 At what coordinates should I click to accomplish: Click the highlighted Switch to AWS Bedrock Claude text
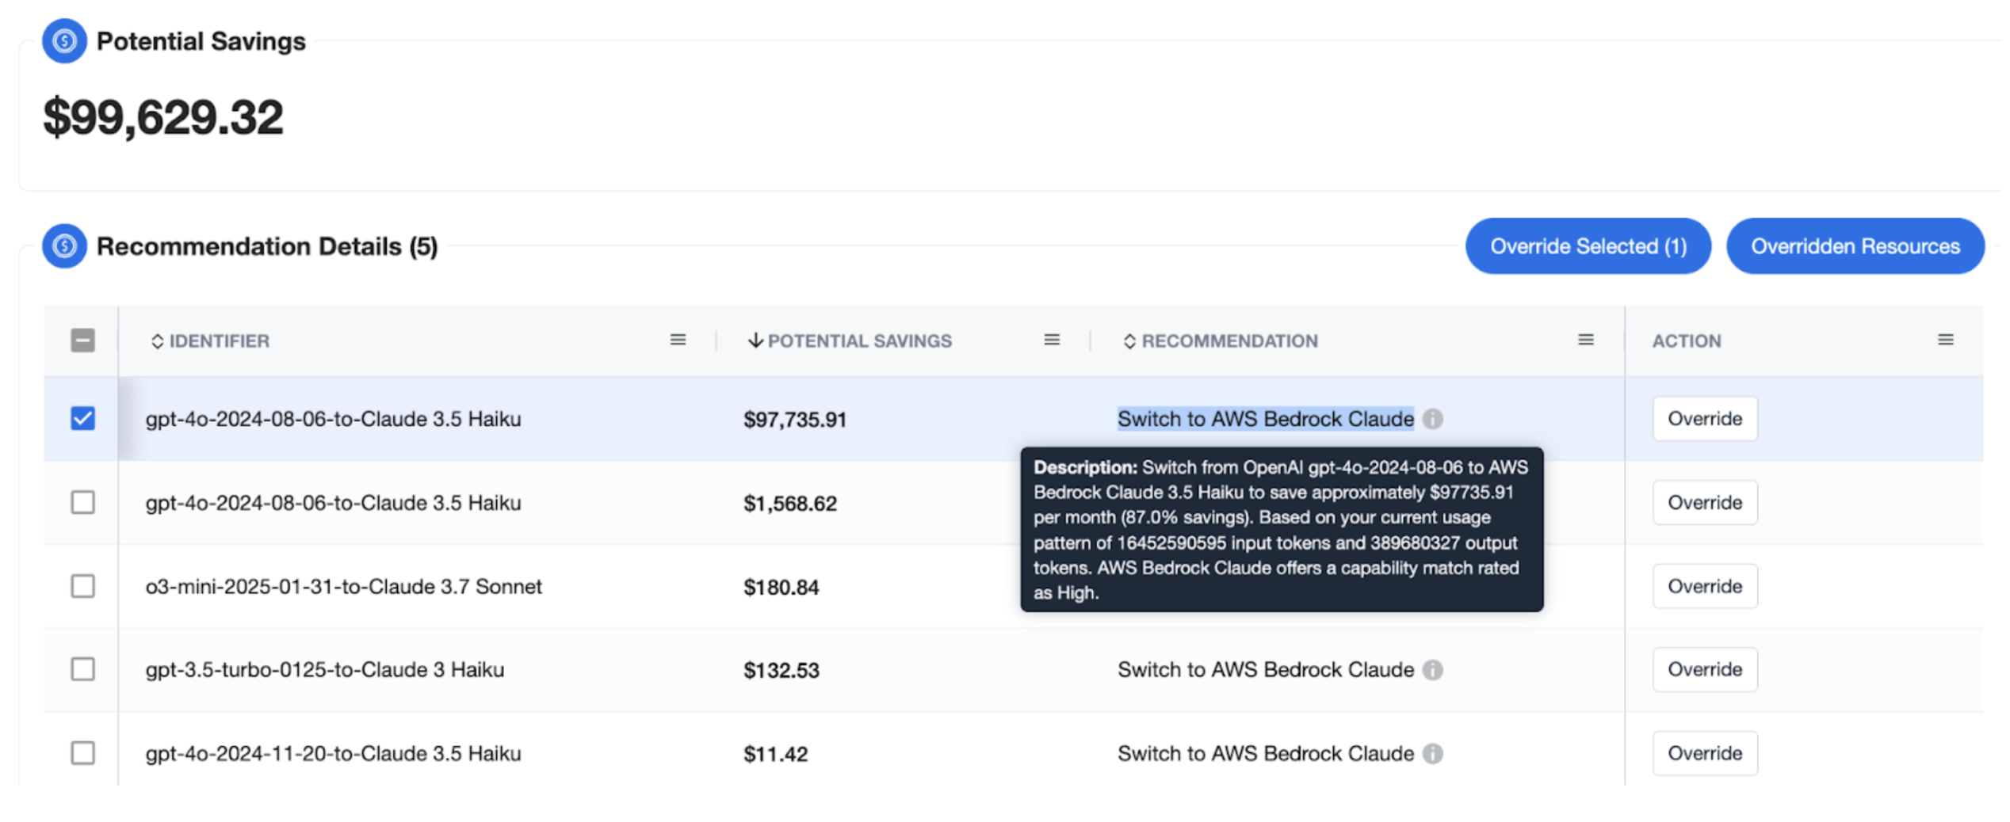(1266, 419)
